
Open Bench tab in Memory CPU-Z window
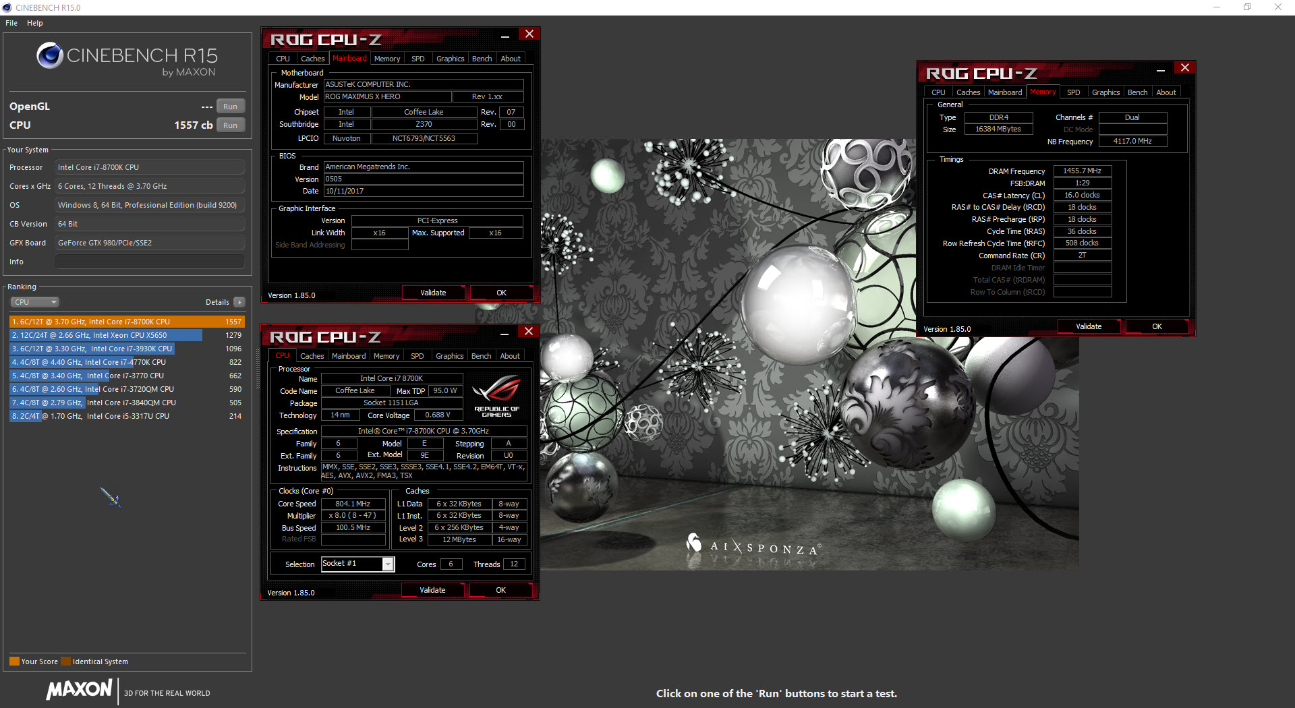point(1137,92)
